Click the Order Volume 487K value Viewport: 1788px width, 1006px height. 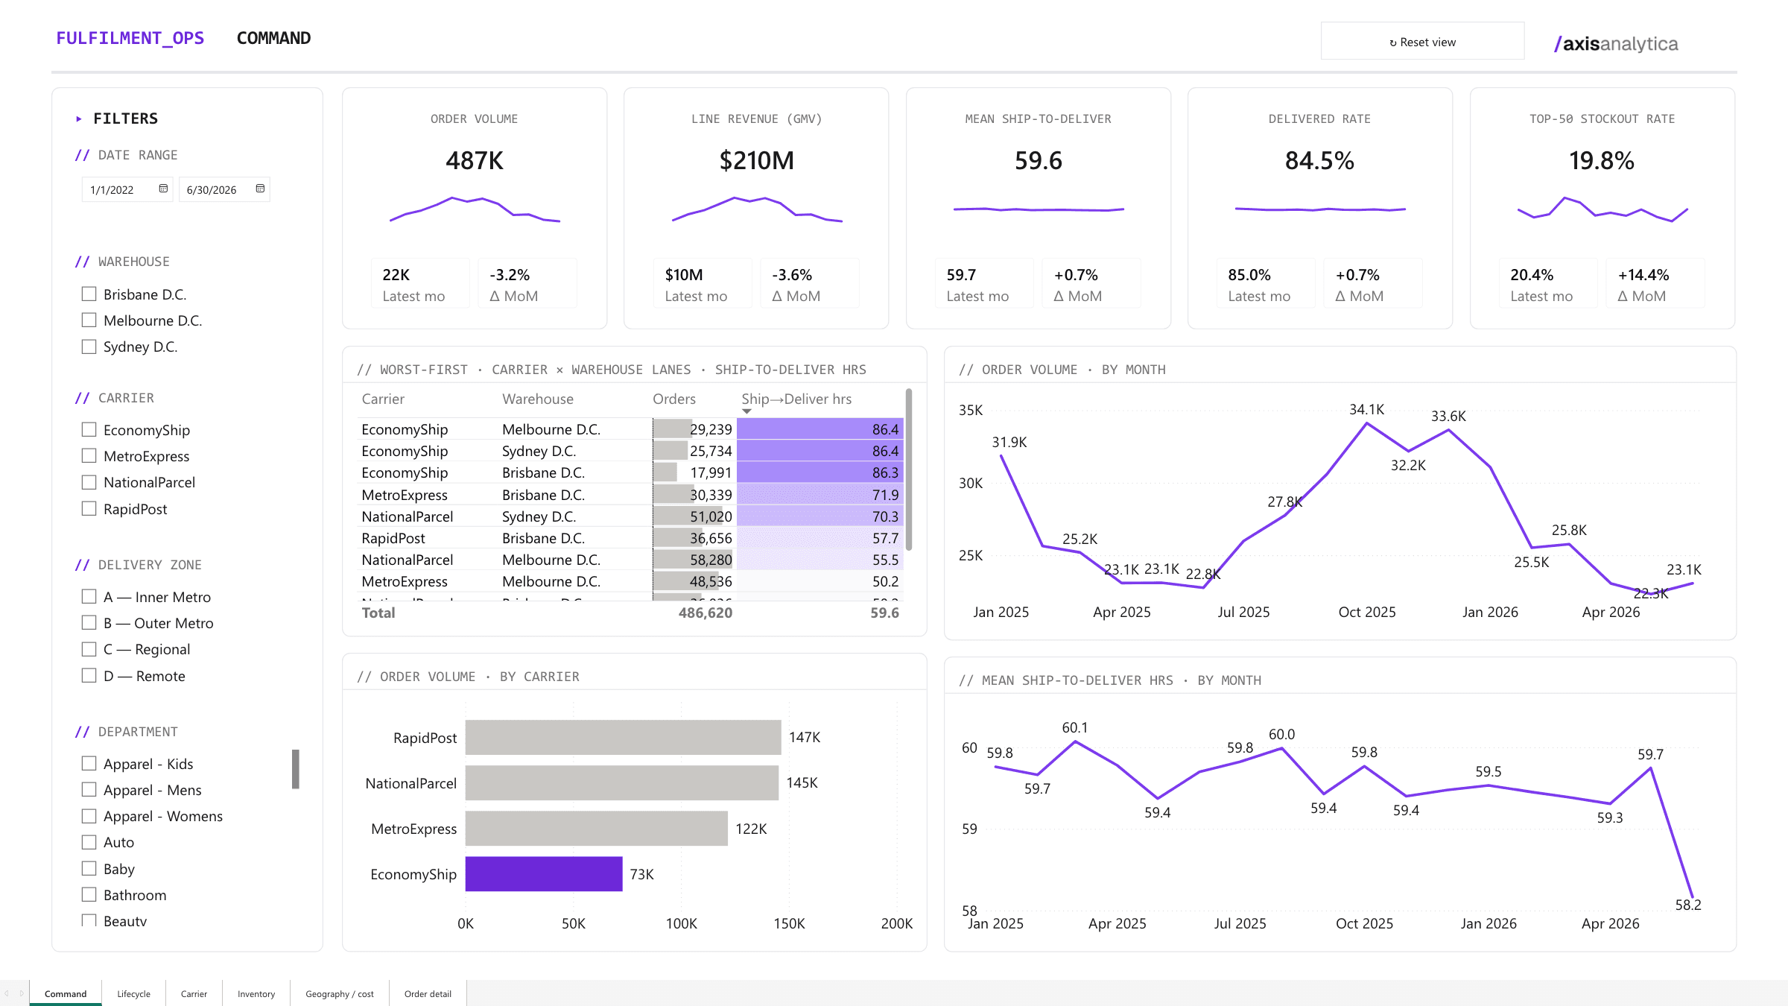(475, 161)
